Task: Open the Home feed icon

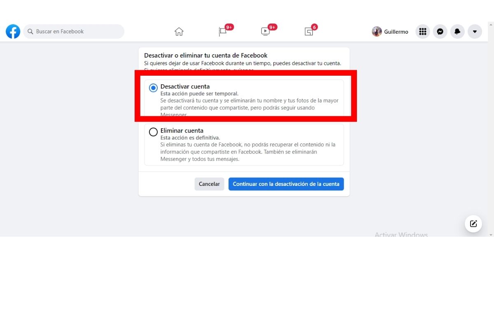Action: pyautogui.click(x=179, y=32)
